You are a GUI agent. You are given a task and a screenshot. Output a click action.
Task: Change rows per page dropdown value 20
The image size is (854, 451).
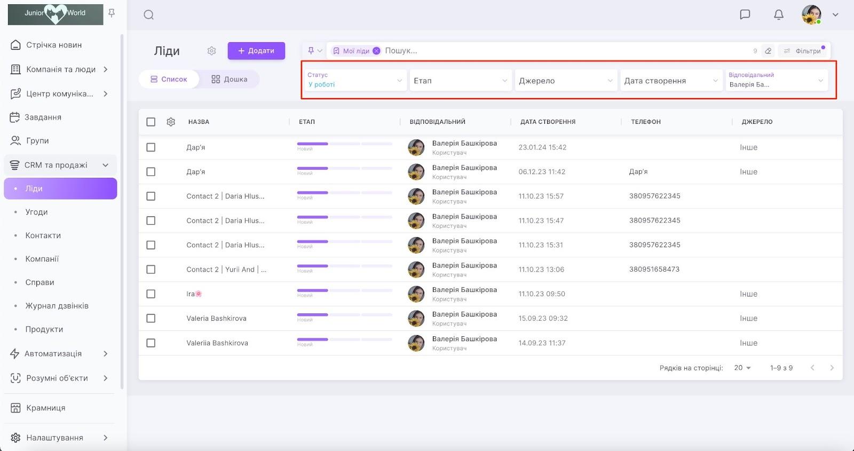tap(742, 368)
